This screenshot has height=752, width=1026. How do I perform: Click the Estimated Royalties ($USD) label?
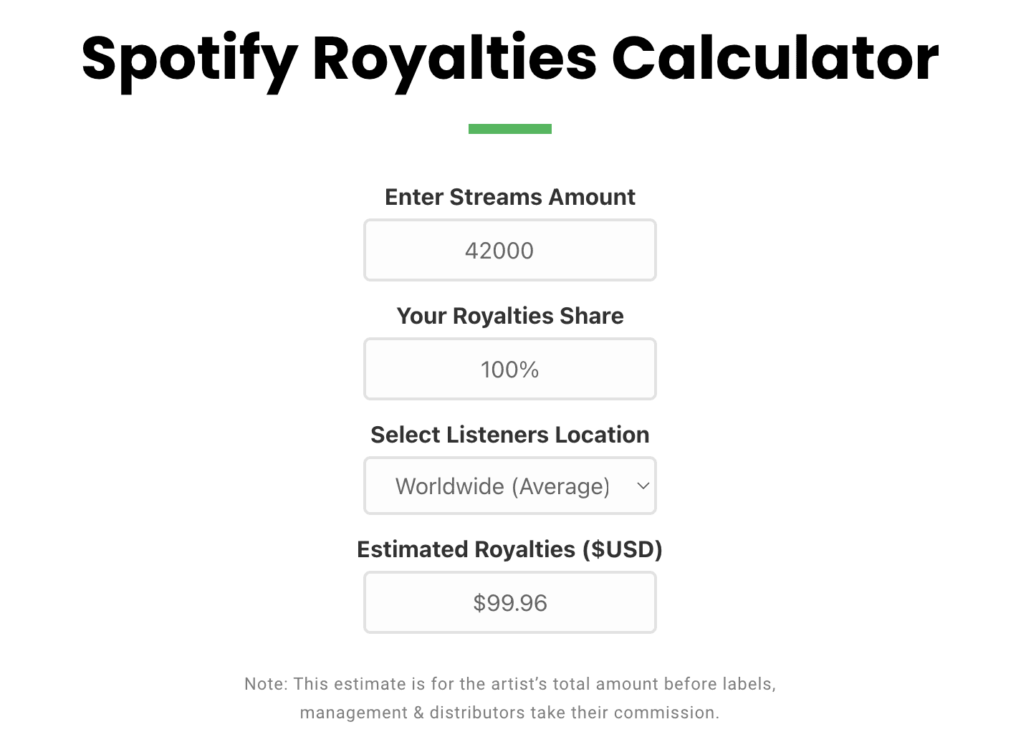(509, 549)
